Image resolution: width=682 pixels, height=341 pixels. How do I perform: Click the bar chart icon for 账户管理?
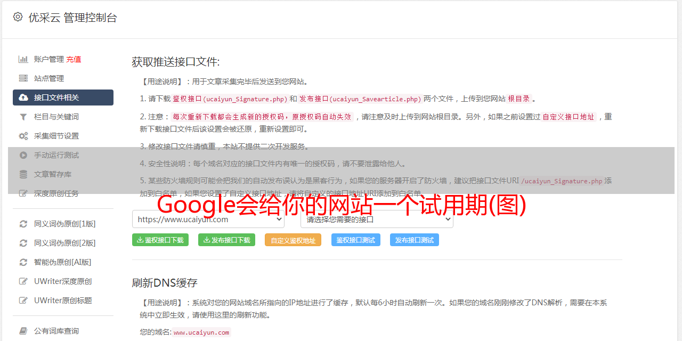23,59
